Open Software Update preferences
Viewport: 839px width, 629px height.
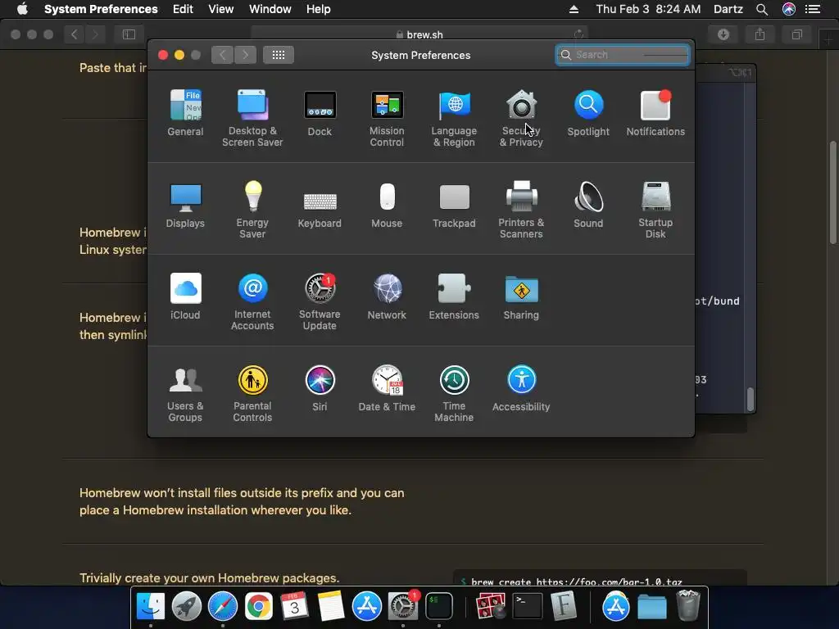click(320, 301)
